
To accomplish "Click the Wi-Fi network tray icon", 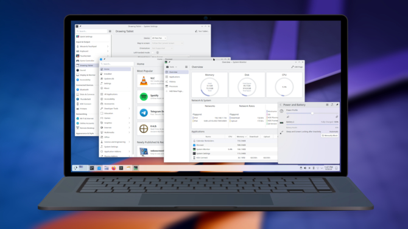I will point(317,168).
